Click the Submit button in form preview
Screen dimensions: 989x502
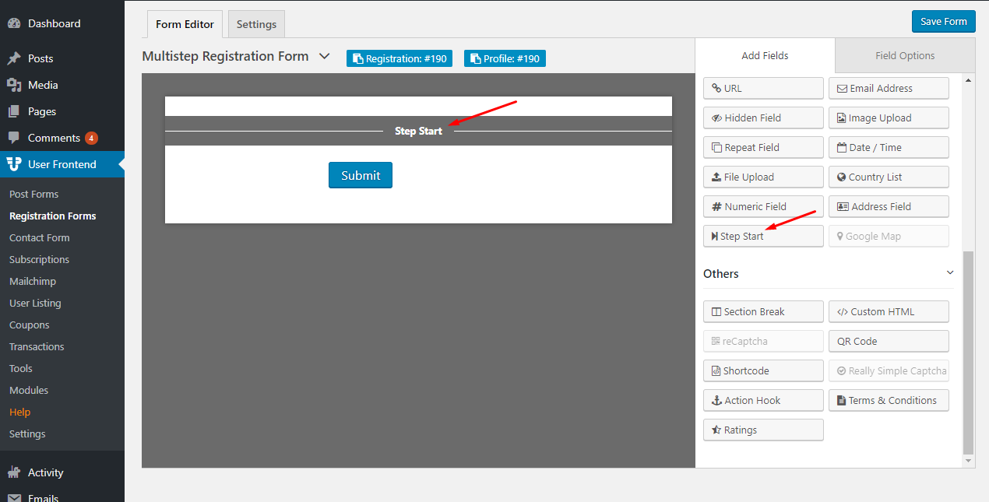tap(361, 175)
